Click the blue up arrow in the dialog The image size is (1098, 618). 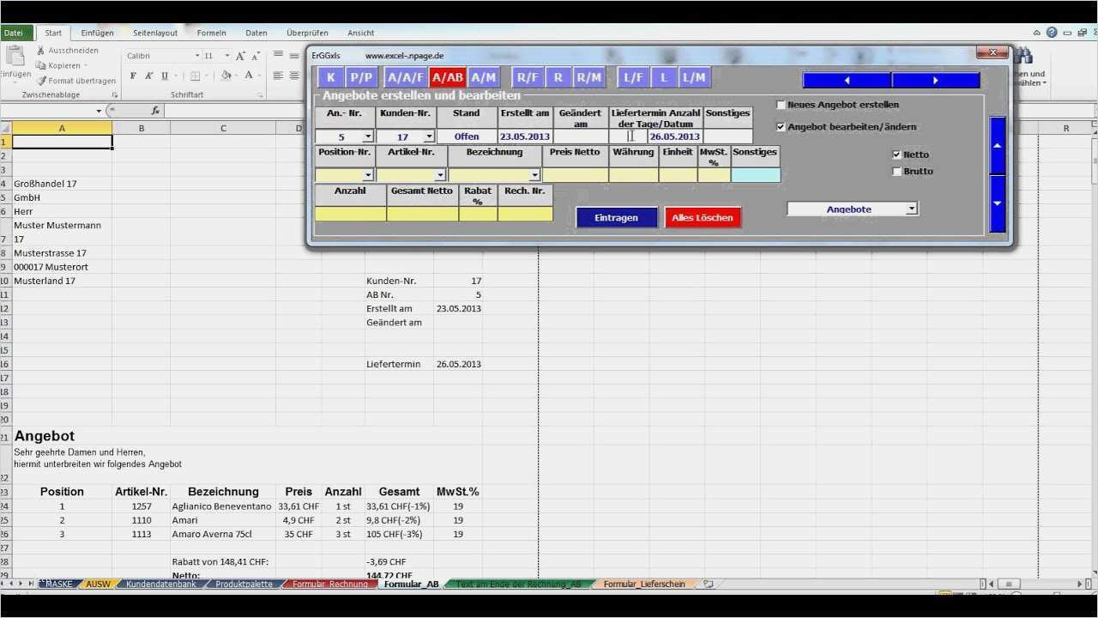point(997,145)
